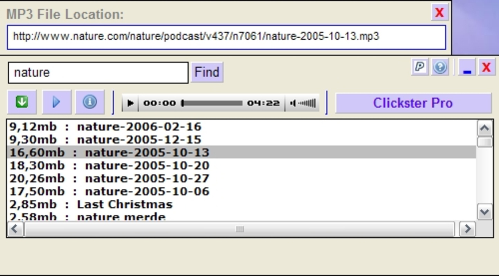Start playback in the embedded mini player

131,102
